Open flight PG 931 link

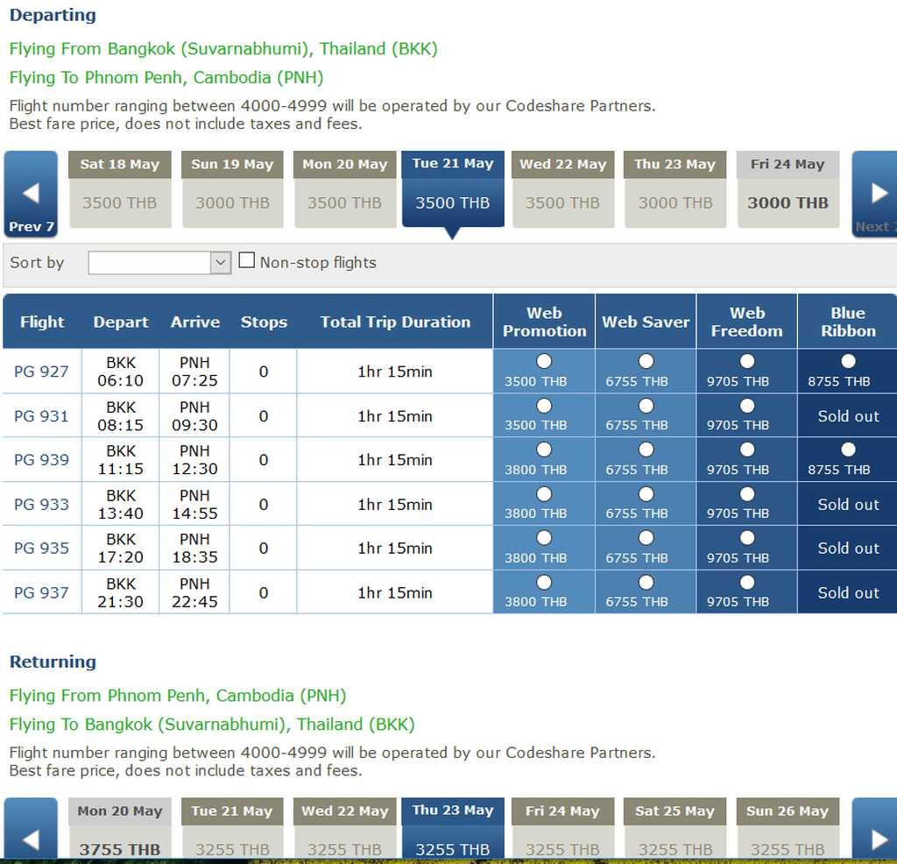tap(41, 416)
